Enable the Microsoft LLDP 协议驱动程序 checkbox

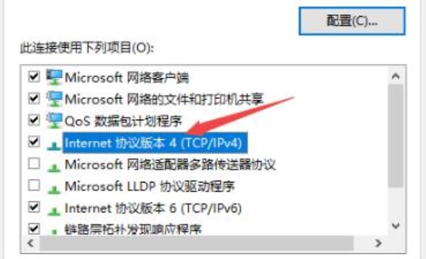pyautogui.click(x=34, y=185)
